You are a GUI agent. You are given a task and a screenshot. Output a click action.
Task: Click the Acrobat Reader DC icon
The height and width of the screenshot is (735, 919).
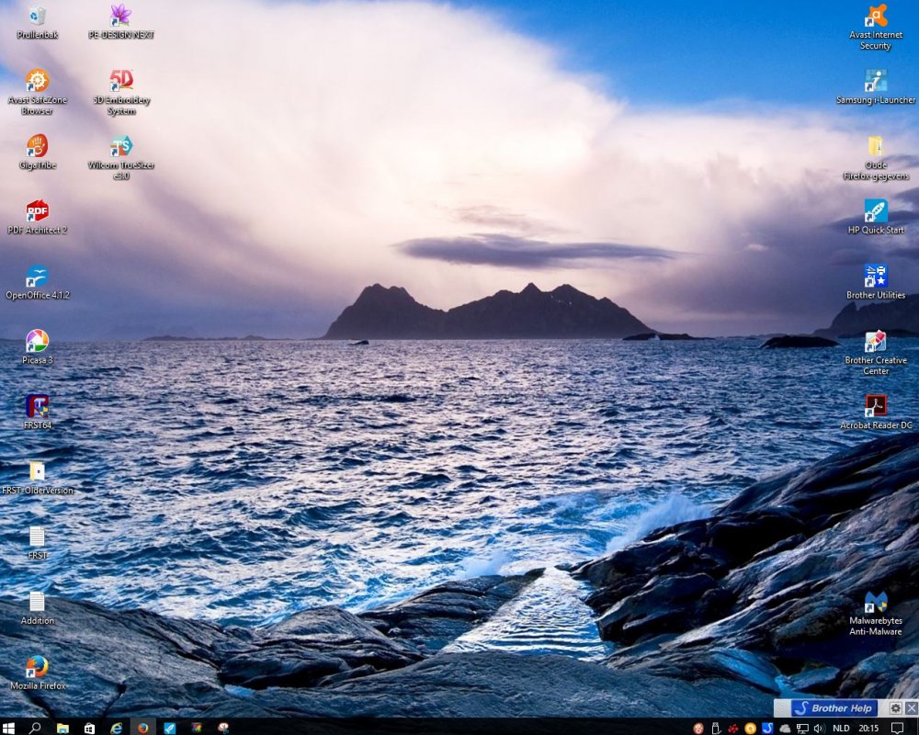(876, 406)
